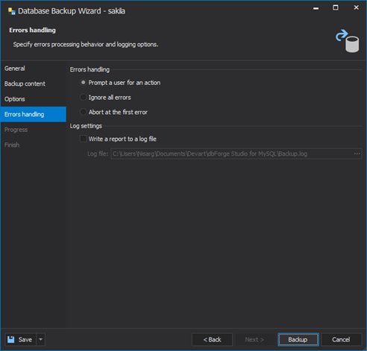Go back with the < Back button
This screenshot has width=367, height=351.
[212, 339]
